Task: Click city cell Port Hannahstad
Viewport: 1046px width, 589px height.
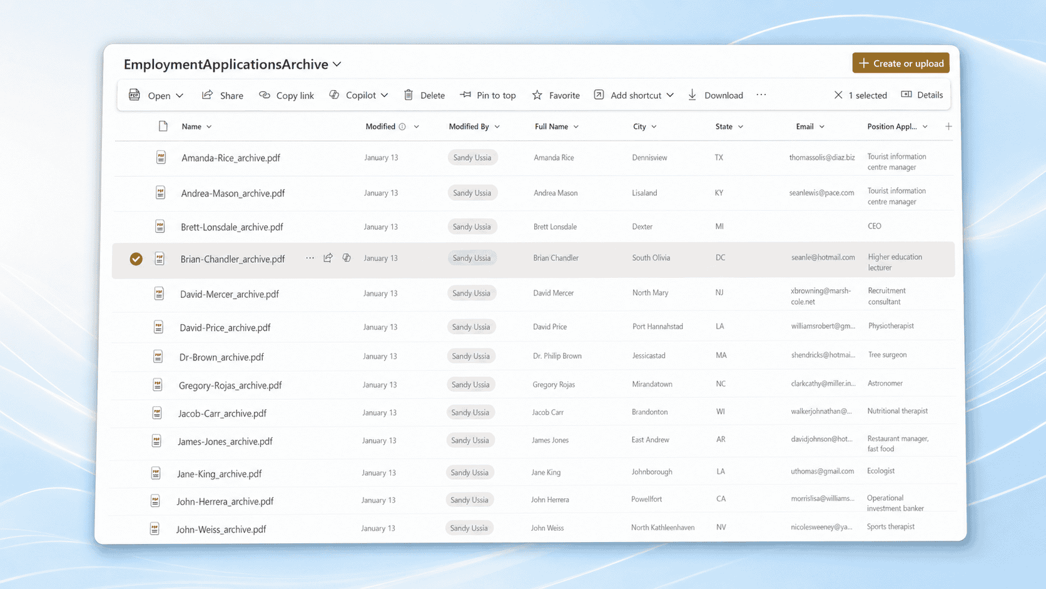Action: pos(658,326)
